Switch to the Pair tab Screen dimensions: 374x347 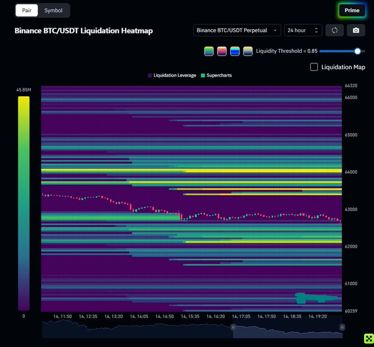point(27,10)
